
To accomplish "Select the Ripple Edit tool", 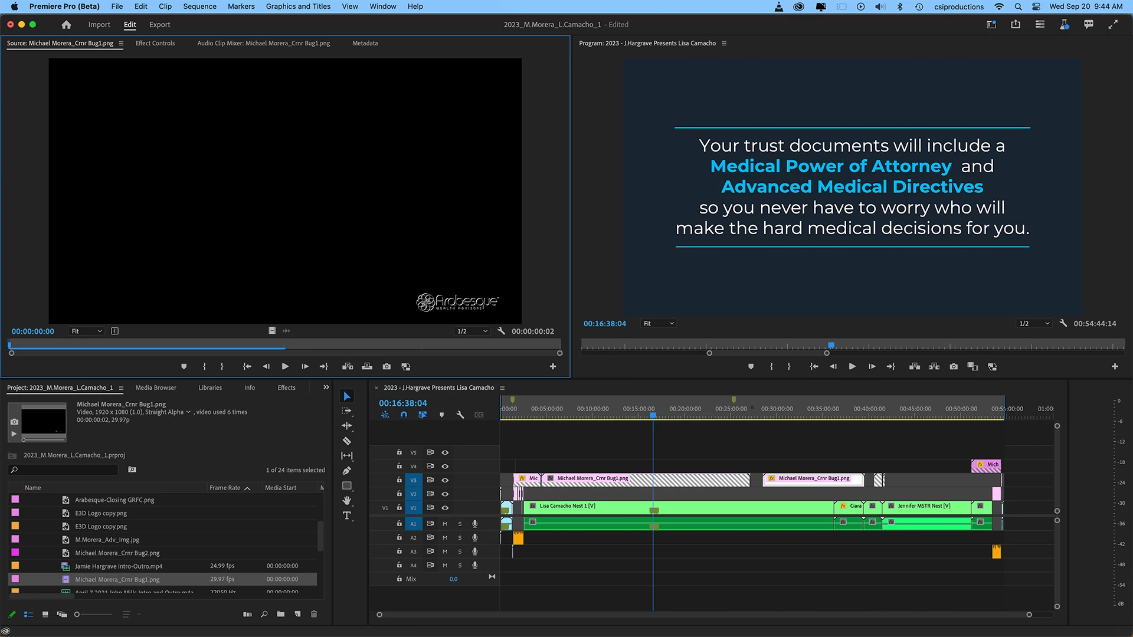I will click(x=347, y=426).
